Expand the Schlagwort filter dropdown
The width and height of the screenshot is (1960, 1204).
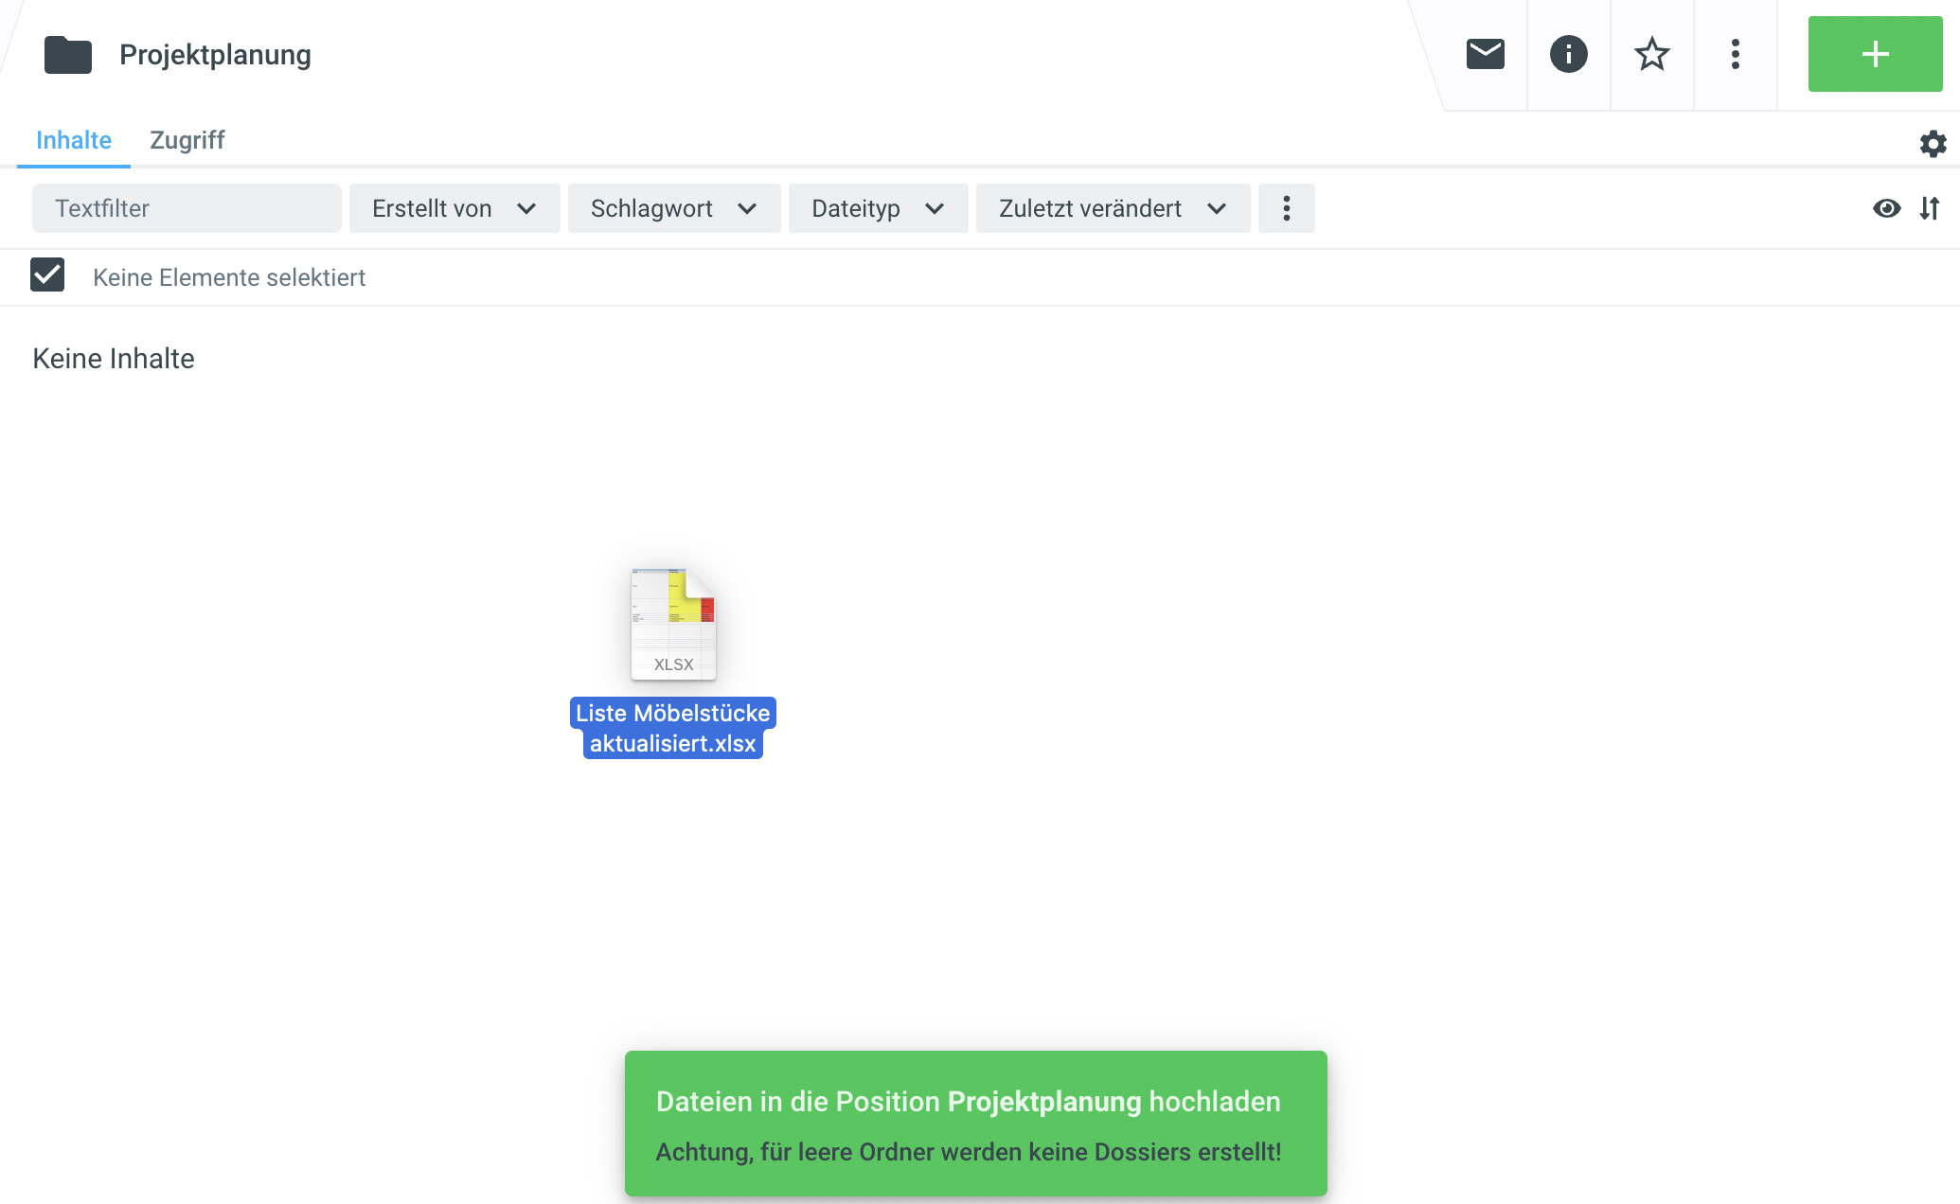click(673, 208)
